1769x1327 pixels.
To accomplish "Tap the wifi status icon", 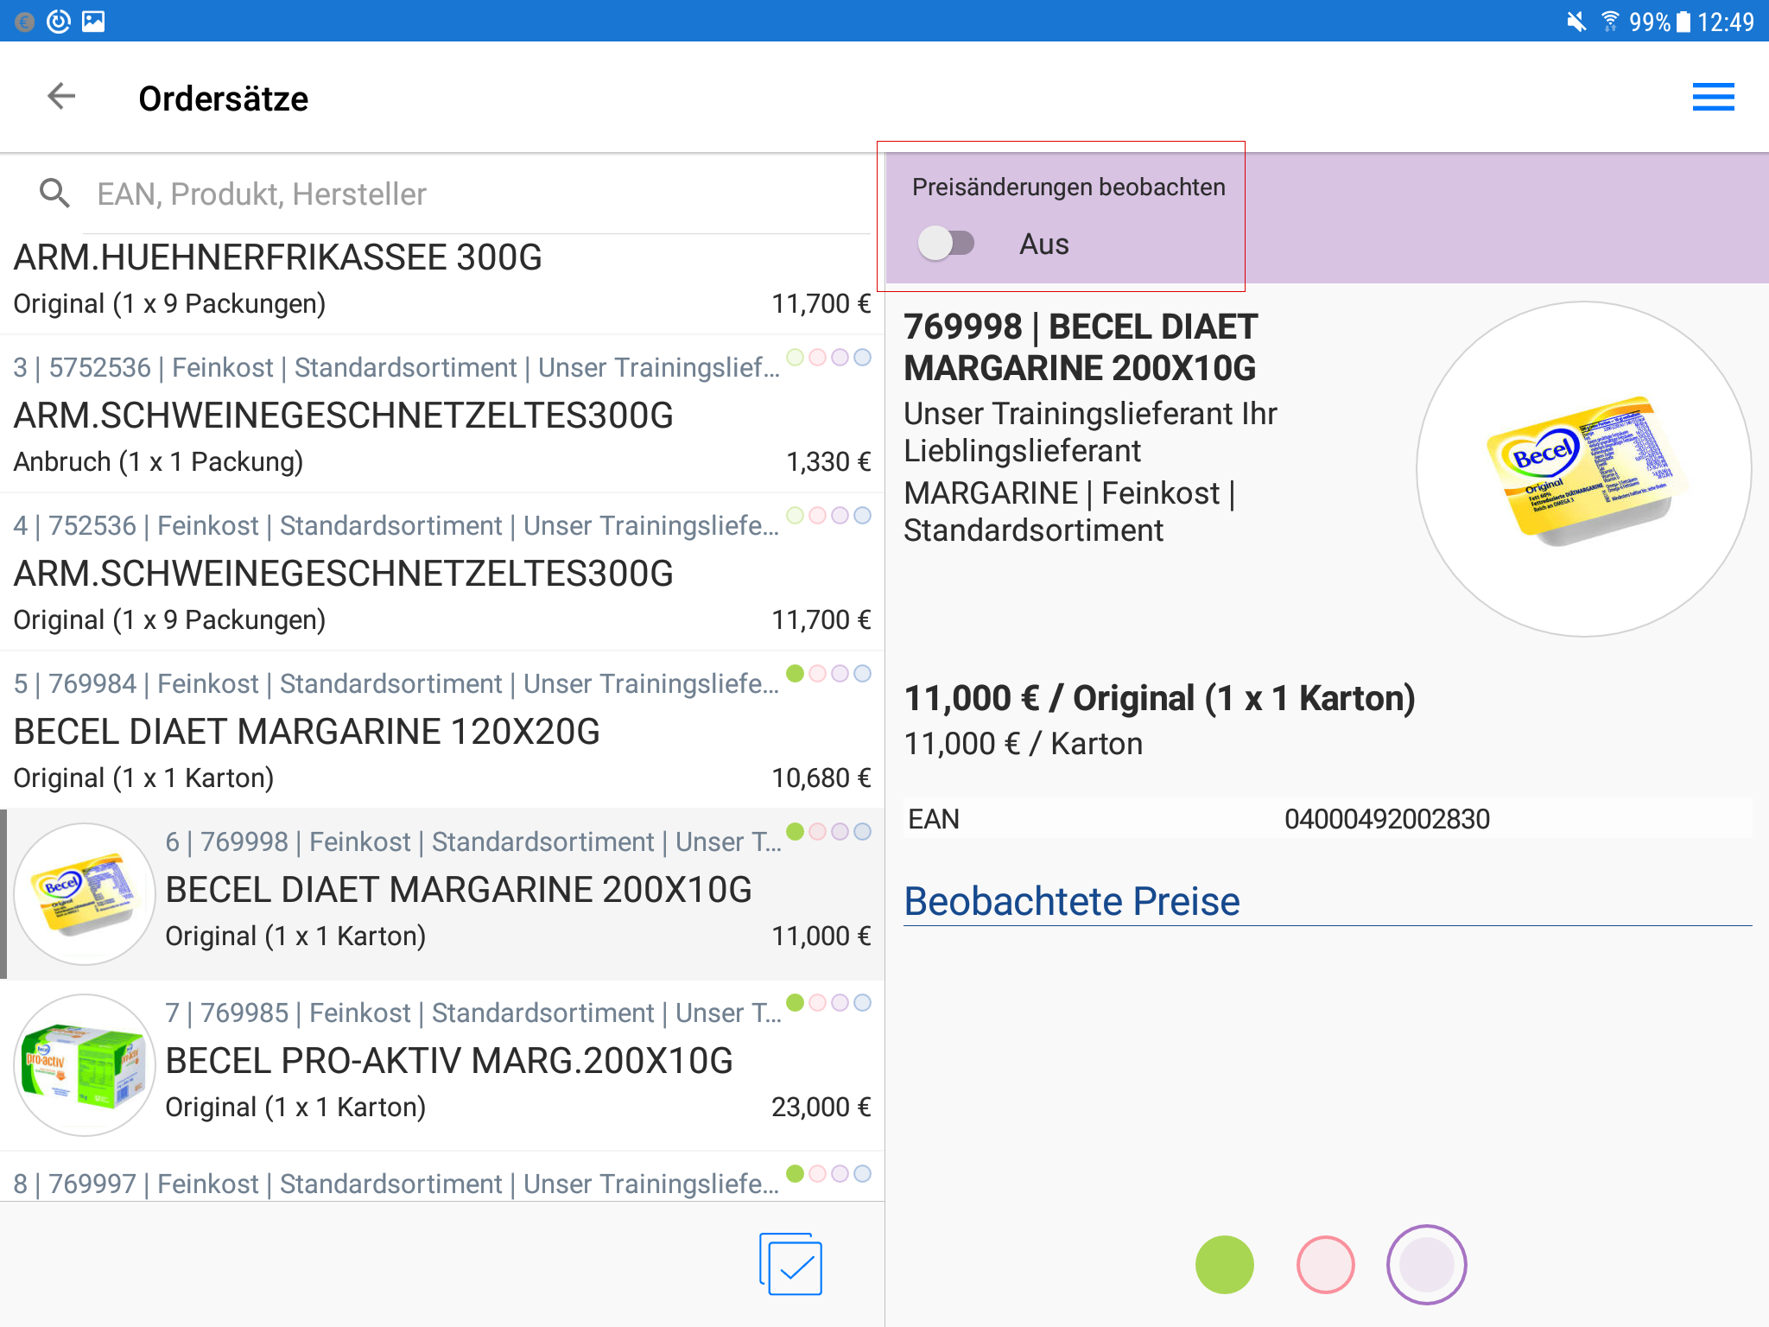I will (x=1609, y=21).
